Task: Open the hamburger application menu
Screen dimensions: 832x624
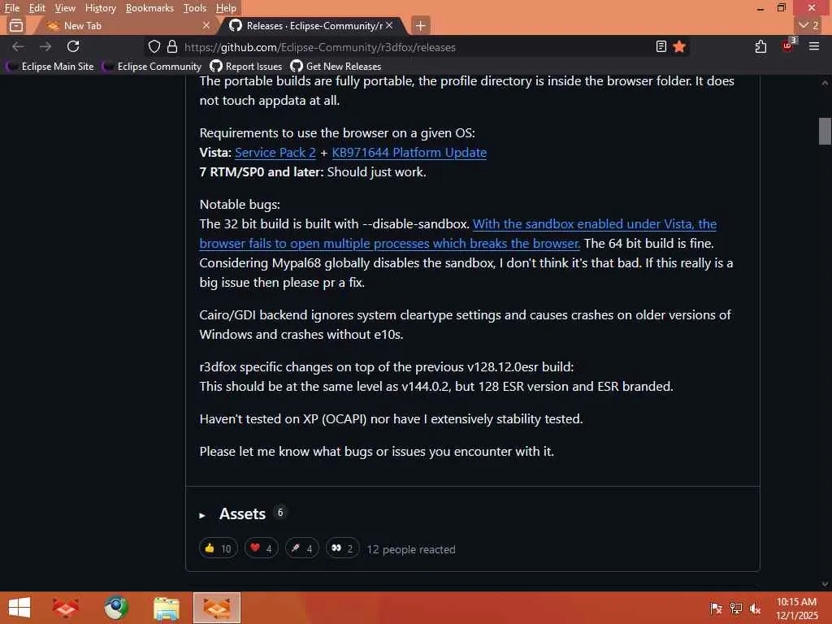Action: click(x=814, y=46)
